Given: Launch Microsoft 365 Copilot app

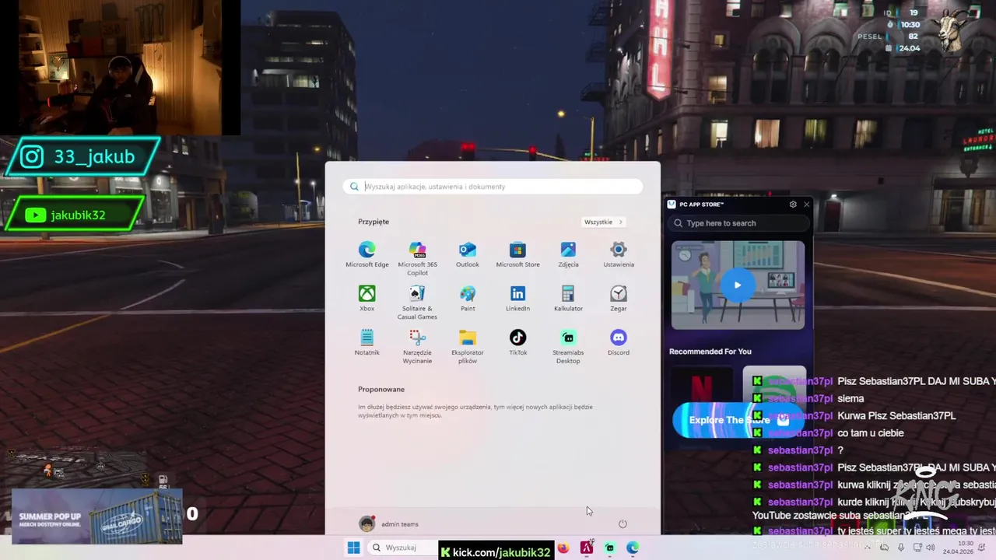Looking at the screenshot, I should (417, 258).
